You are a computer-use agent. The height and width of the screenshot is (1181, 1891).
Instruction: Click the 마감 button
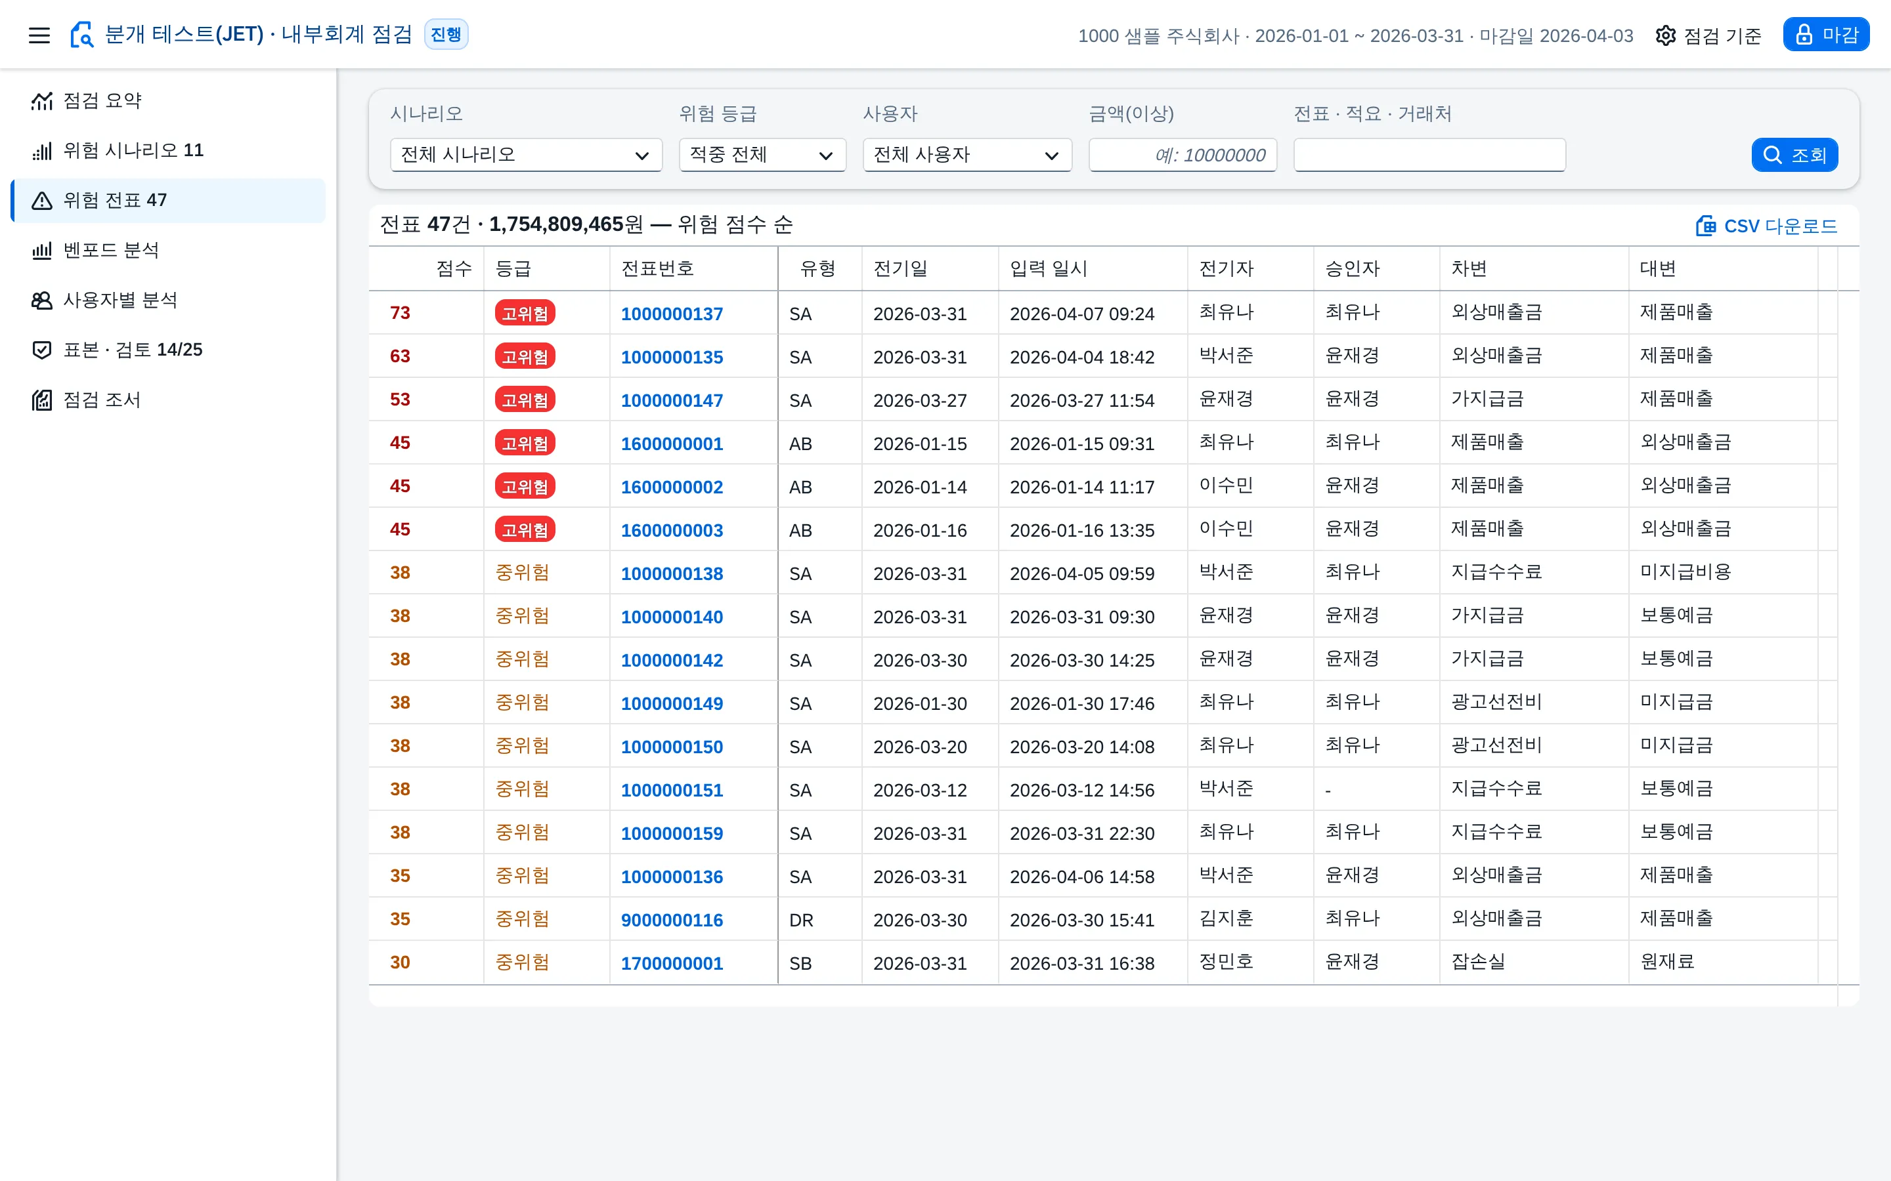pos(1825,34)
